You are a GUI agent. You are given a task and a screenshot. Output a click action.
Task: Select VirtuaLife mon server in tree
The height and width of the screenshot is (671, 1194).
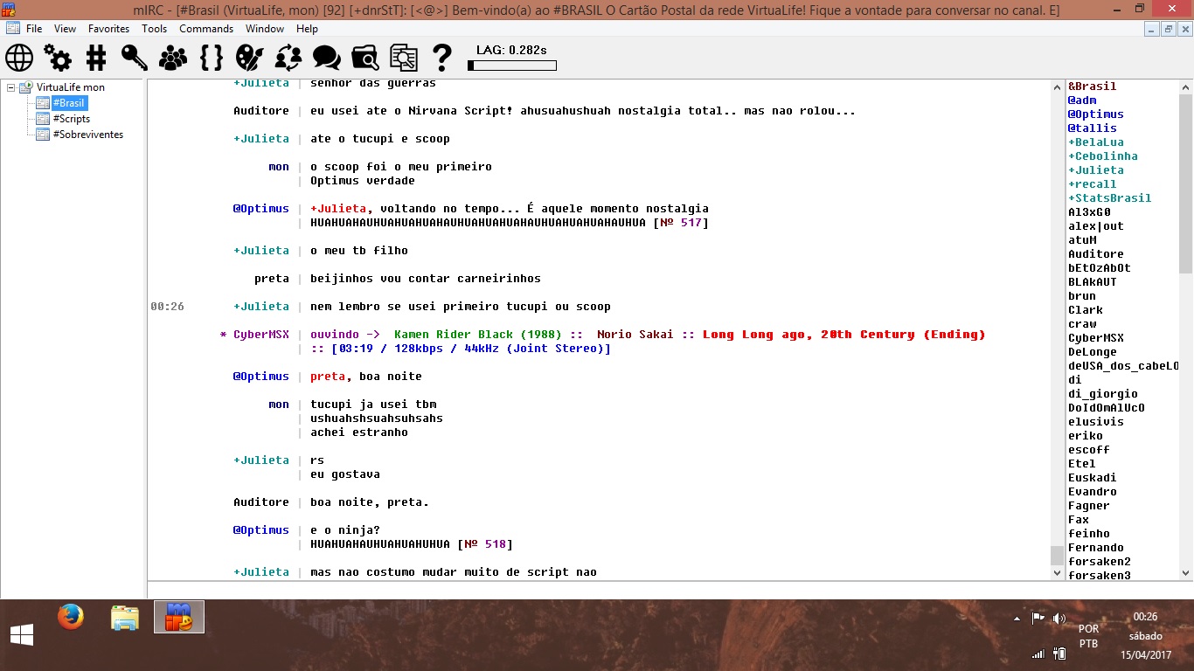point(70,87)
